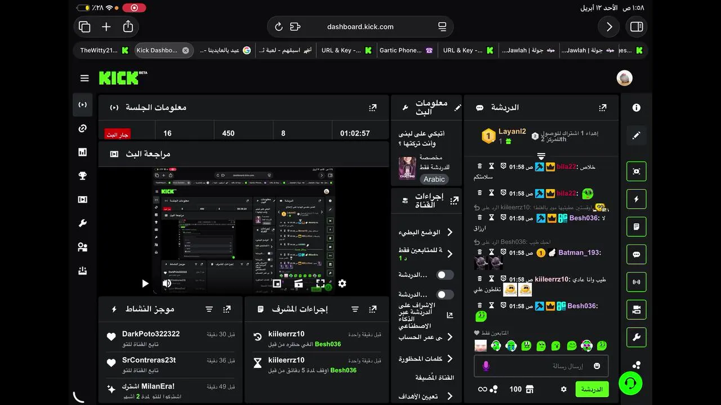721x405 pixels.
Task: Filter the activity feed list
Action: click(209, 309)
